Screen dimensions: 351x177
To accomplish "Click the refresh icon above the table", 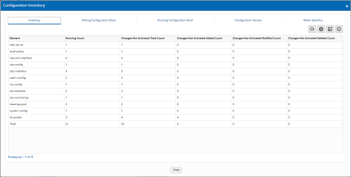I will point(312,29).
